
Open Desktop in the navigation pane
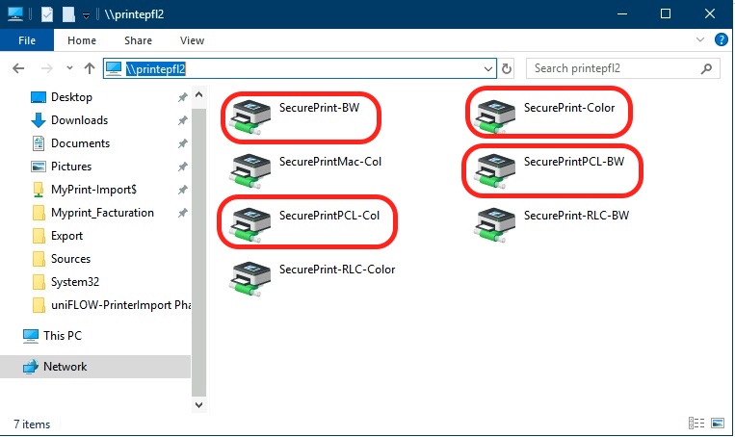point(71,97)
